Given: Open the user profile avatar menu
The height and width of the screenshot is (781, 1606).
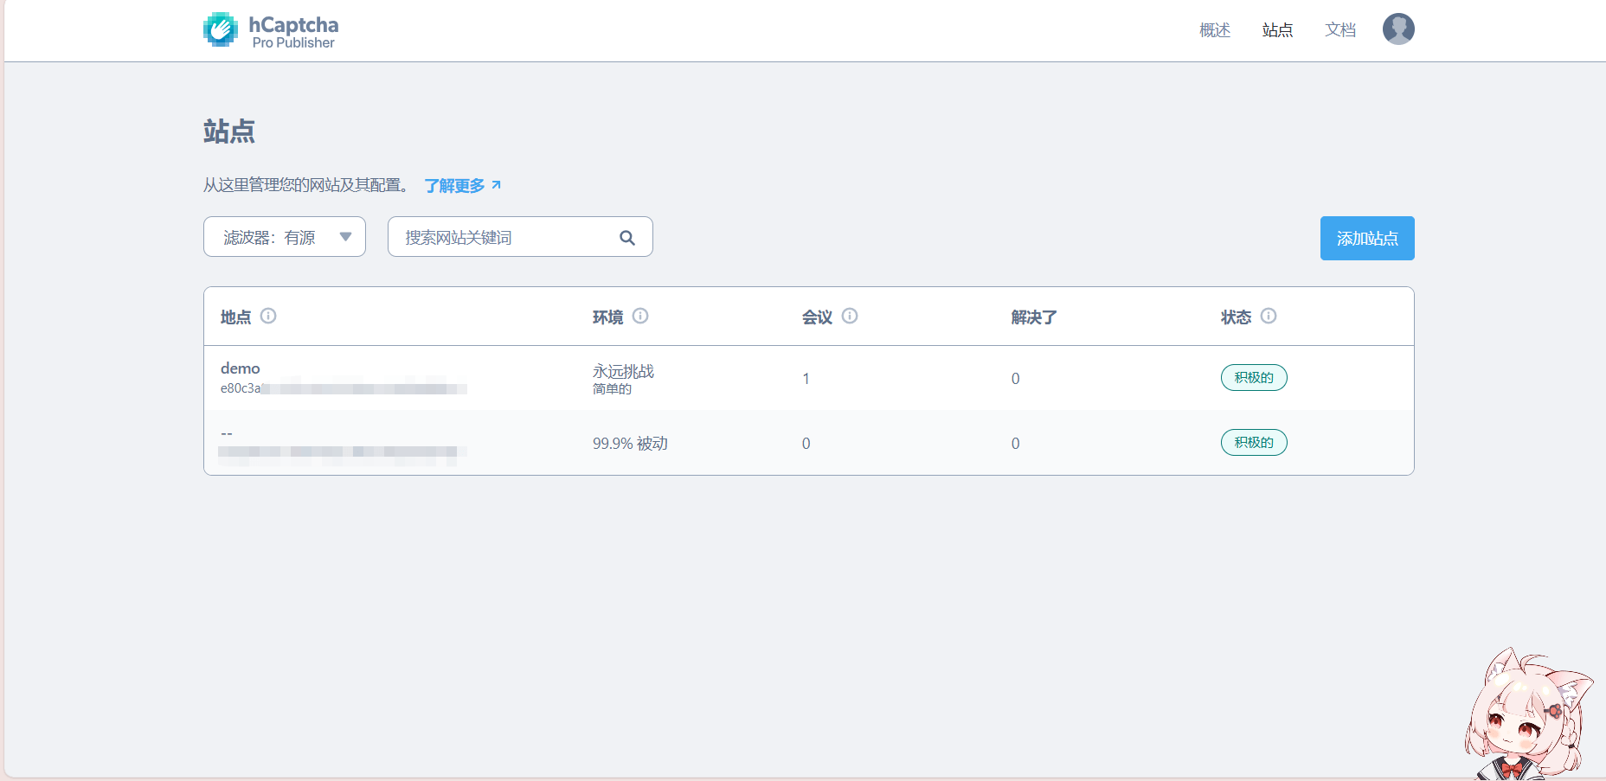Looking at the screenshot, I should [1397, 29].
